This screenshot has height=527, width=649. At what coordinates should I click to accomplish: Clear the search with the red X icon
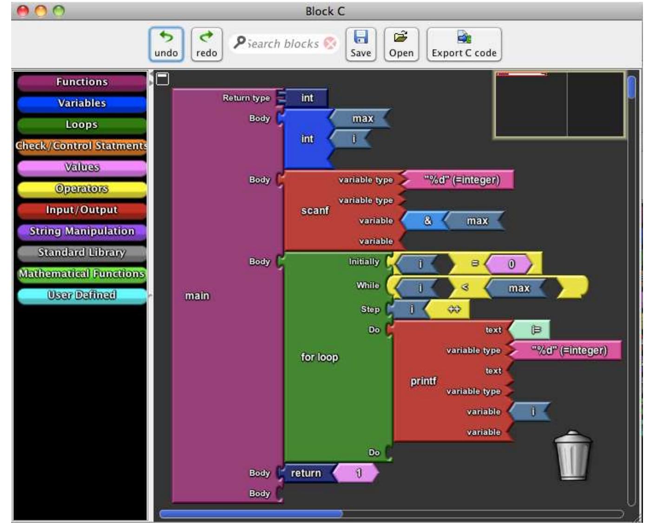pyautogui.click(x=330, y=43)
